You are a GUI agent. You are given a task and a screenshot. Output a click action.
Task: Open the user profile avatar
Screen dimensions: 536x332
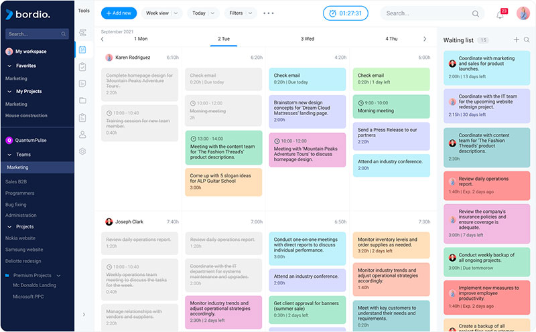point(523,13)
